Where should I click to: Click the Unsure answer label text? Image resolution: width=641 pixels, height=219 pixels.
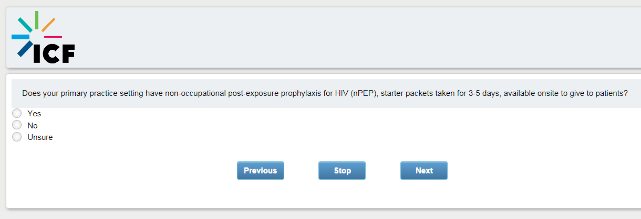pos(40,137)
